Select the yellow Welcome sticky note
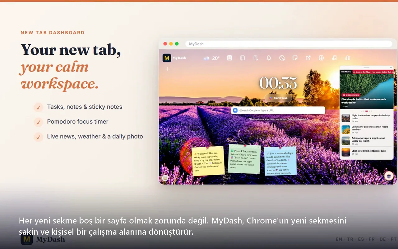Viewport: 398px width, 249px height. click(208, 161)
